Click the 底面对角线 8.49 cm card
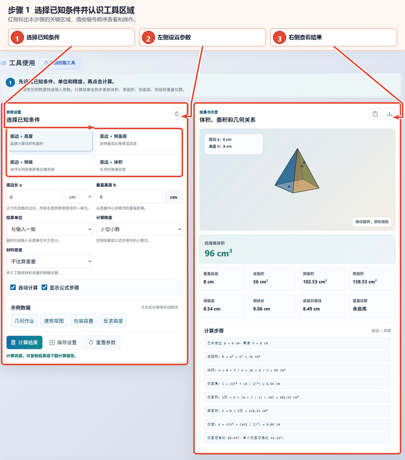This screenshot has height=460, width=405. click(x=322, y=306)
